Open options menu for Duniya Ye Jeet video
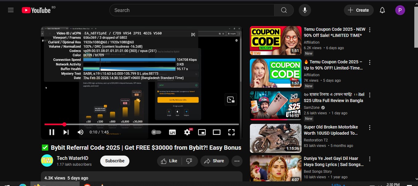 coord(370,159)
